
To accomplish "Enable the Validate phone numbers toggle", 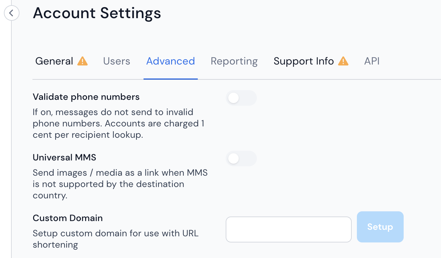I will pos(241,98).
